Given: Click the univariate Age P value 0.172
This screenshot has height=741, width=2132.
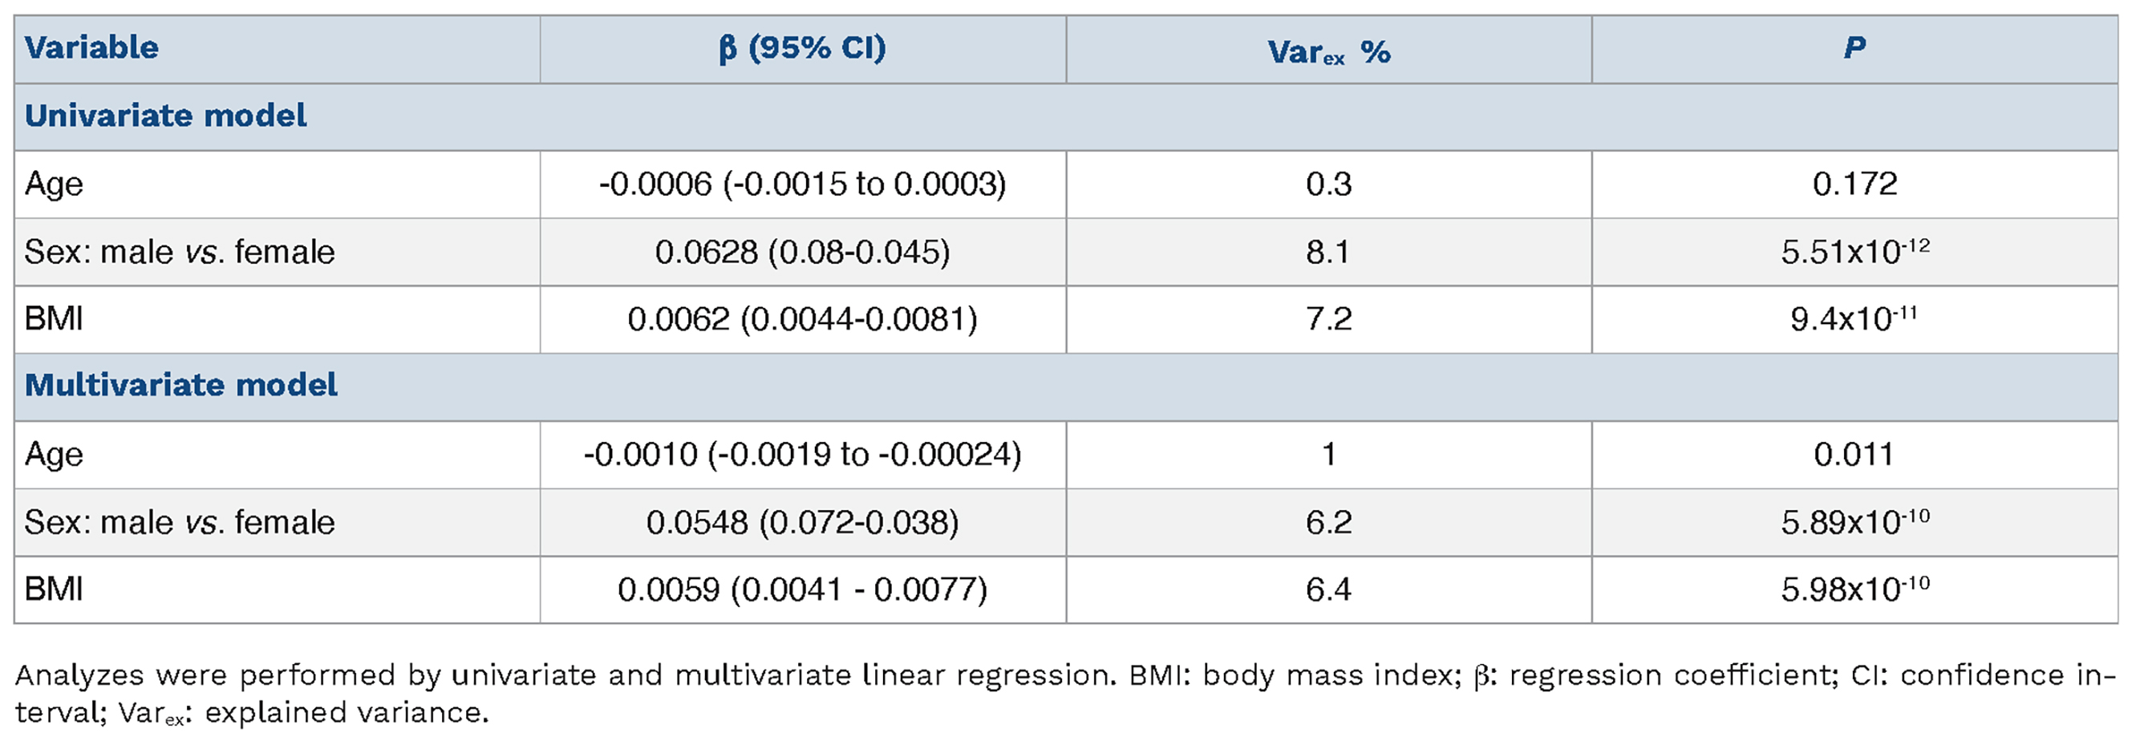Looking at the screenshot, I should click(x=1854, y=184).
